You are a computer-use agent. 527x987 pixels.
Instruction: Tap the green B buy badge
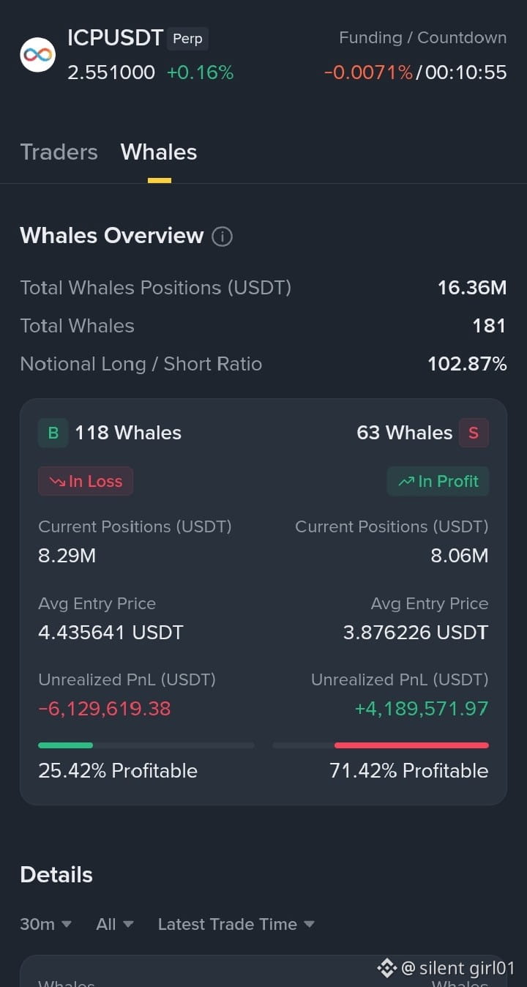click(53, 433)
